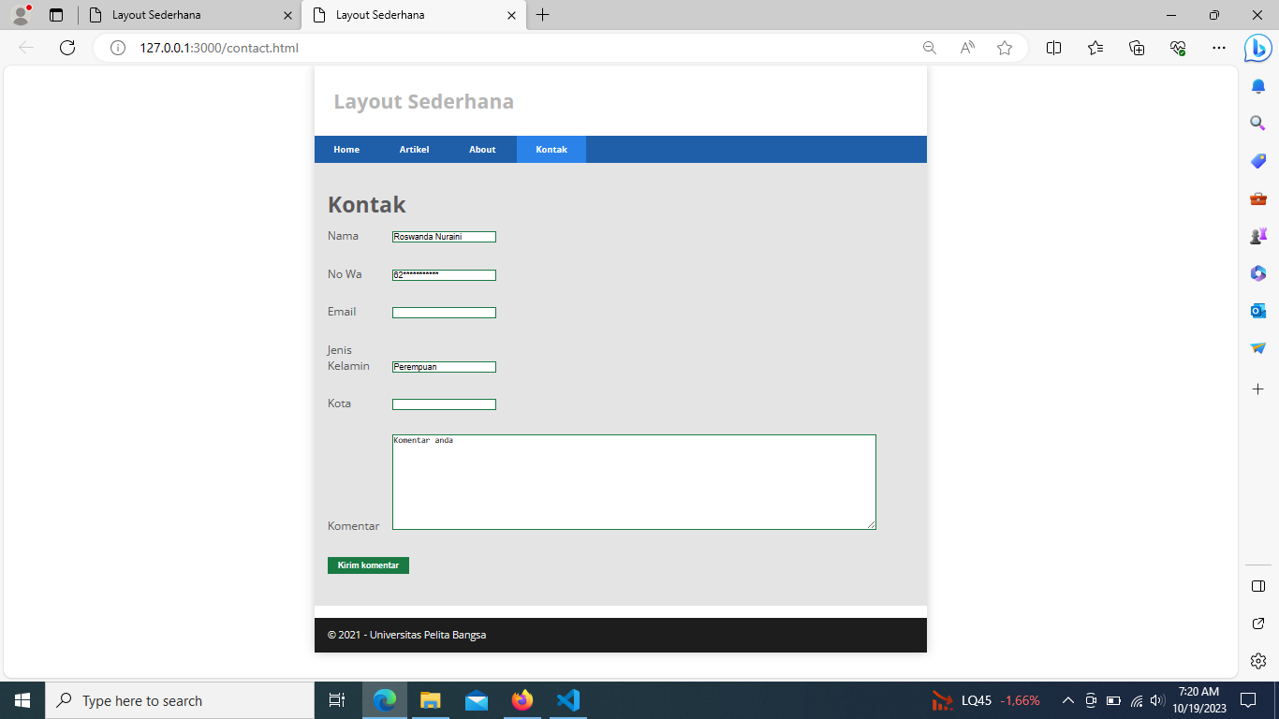Open the Bing Copilot sidebar
Screen dimensions: 1279x719
coord(1257,48)
